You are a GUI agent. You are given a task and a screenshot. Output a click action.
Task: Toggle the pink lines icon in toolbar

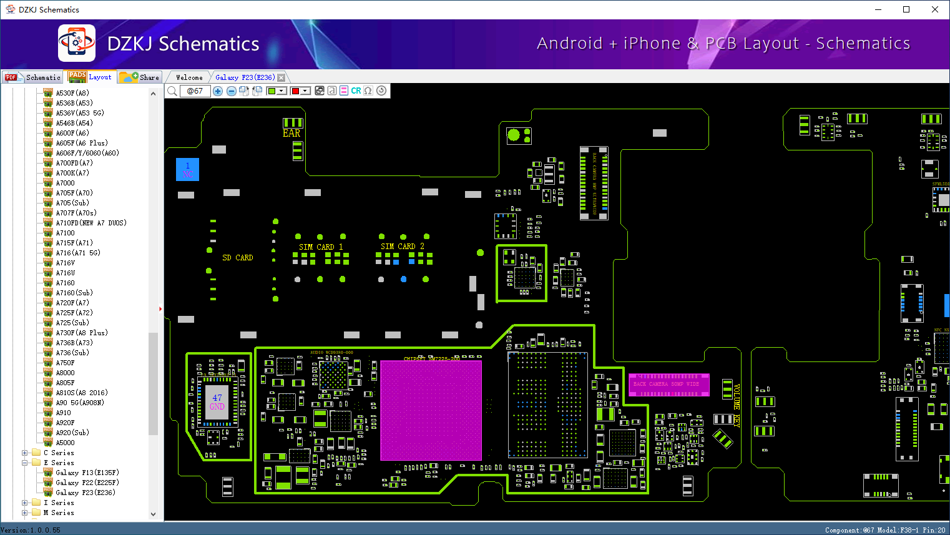[344, 91]
